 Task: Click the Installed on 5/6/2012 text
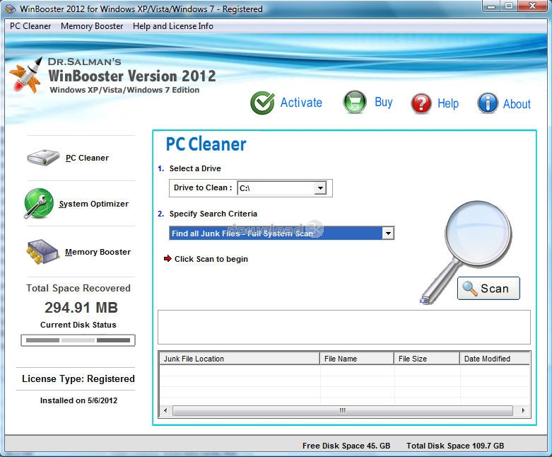pyautogui.click(x=78, y=400)
